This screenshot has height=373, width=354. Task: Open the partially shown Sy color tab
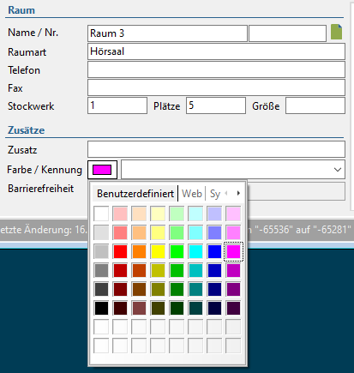[215, 194]
